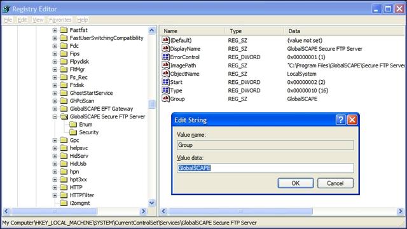The width and height of the screenshot is (407, 229).
Task: Expand the Fastfat tree node
Action: 55,30
